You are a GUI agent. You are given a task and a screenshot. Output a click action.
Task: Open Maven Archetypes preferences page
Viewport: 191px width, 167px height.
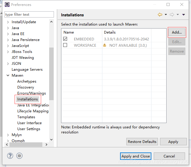pos(27,81)
